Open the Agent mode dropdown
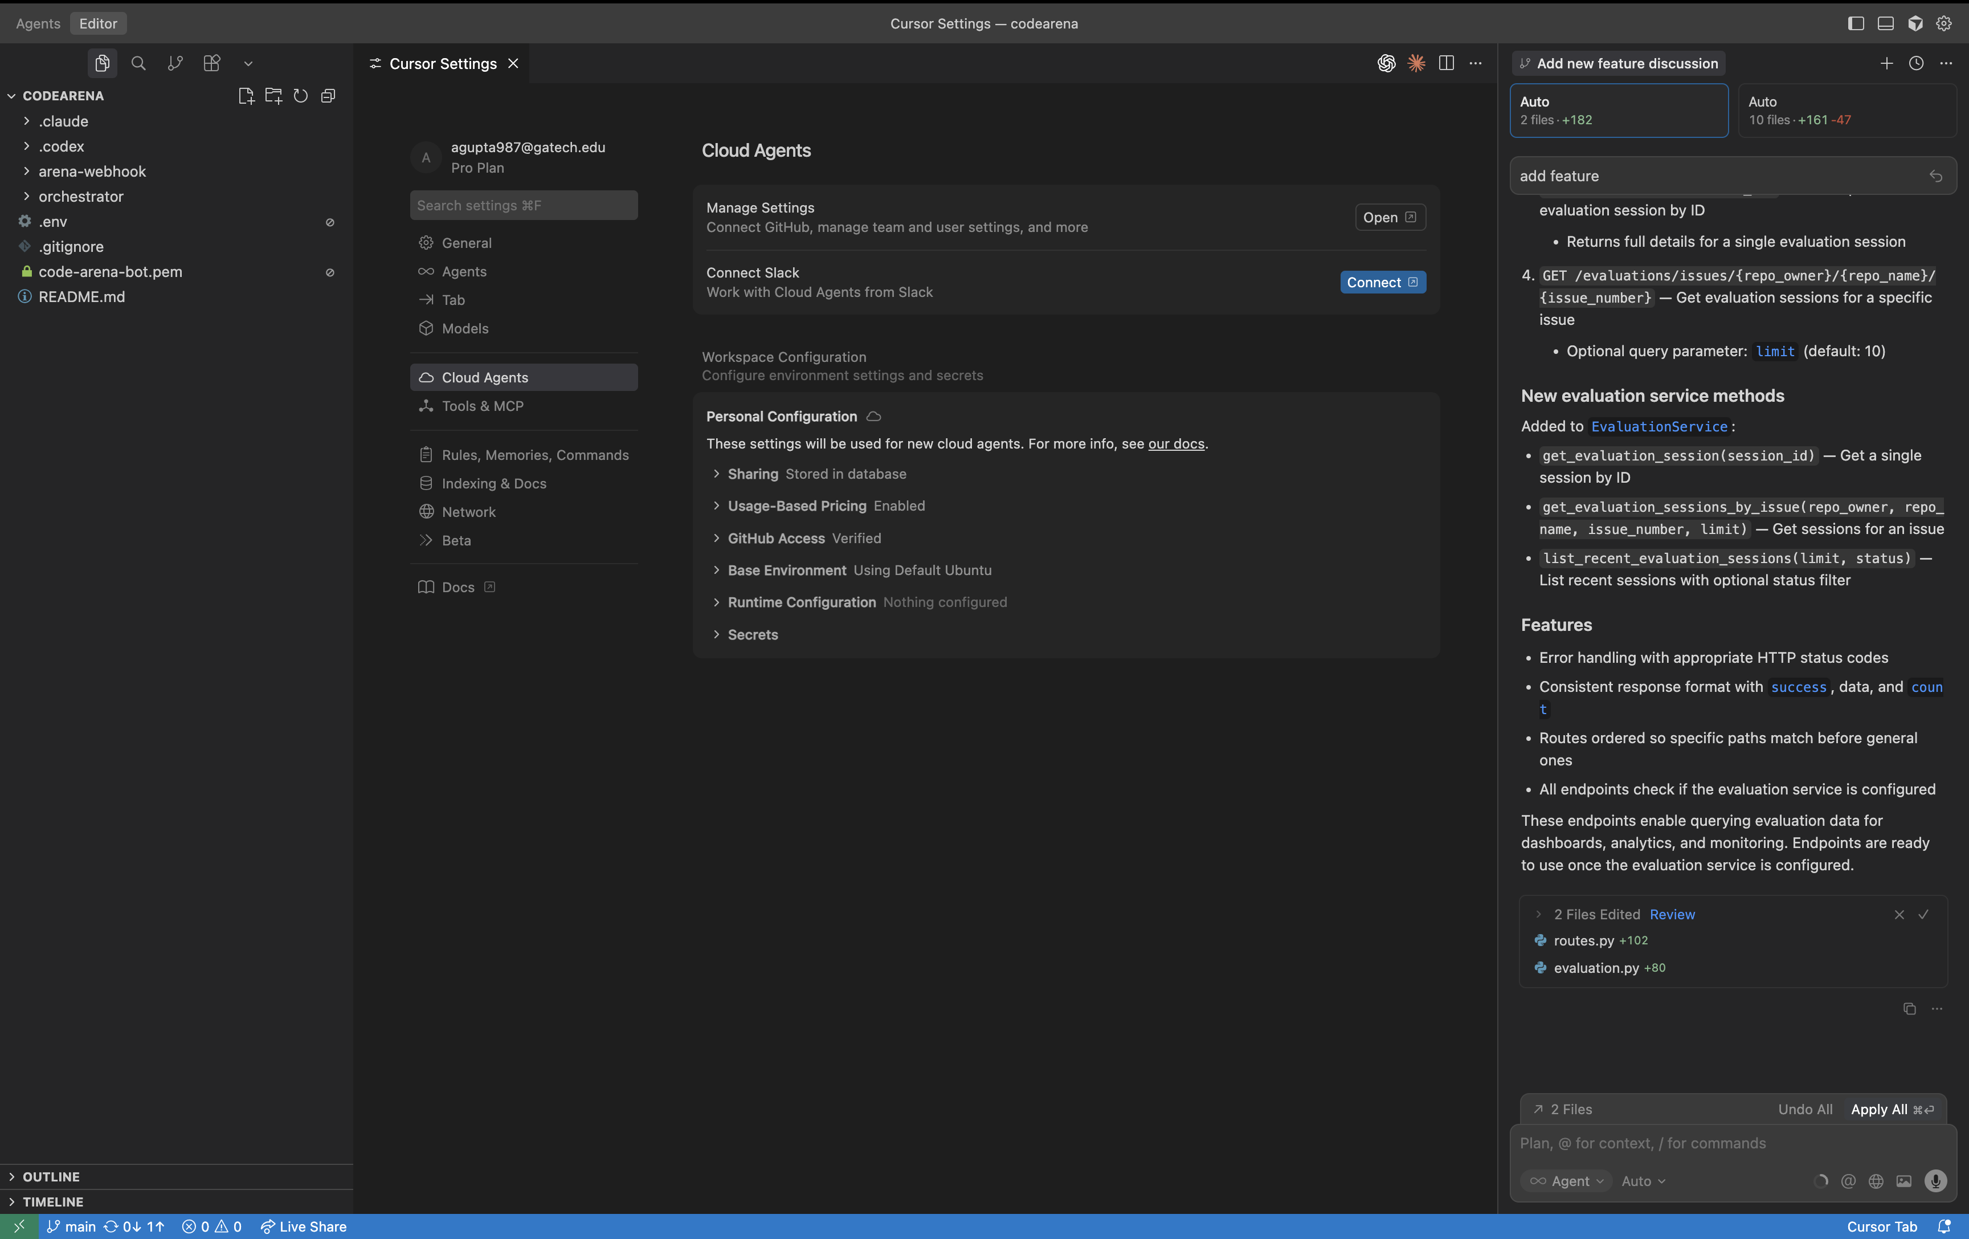1969x1239 pixels. click(1566, 1181)
